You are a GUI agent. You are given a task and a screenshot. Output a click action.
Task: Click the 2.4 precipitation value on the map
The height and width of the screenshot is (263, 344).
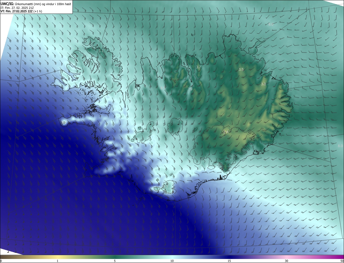226,132
